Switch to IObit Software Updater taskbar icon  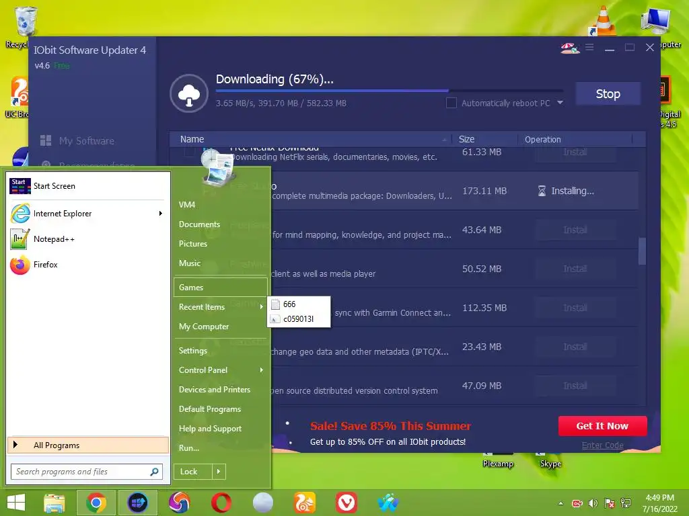click(x=137, y=503)
